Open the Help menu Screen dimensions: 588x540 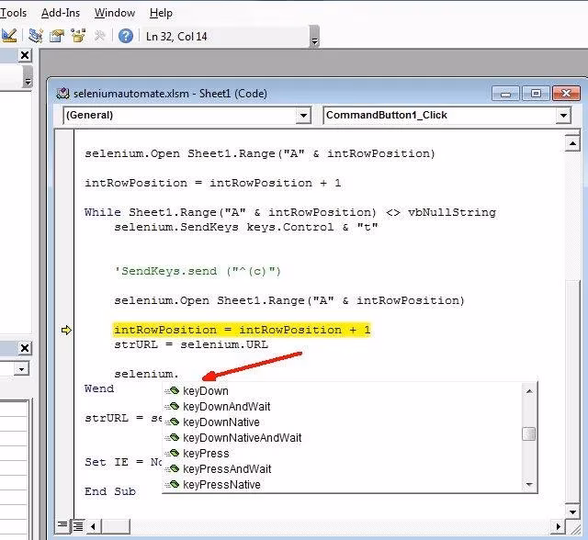pos(161,13)
